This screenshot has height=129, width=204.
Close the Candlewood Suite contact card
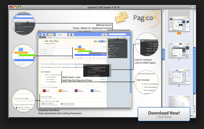click(x=109, y=65)
